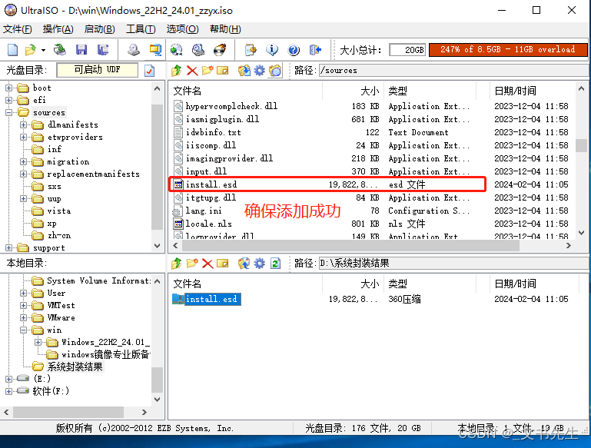The image size is (591, 448).
Task: Expand the 软件(F:) drive node
Action: [x=8, y=391]
